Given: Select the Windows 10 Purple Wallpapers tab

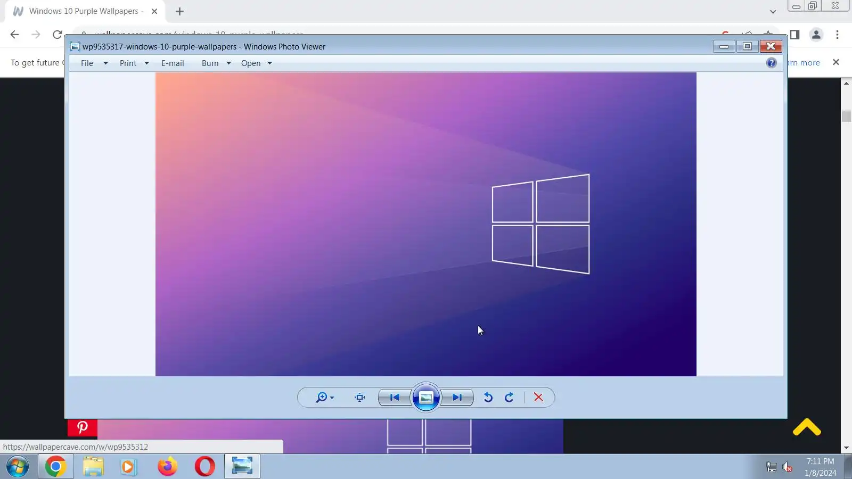Looking at the screenshot, I should click(x=85, y=11).
